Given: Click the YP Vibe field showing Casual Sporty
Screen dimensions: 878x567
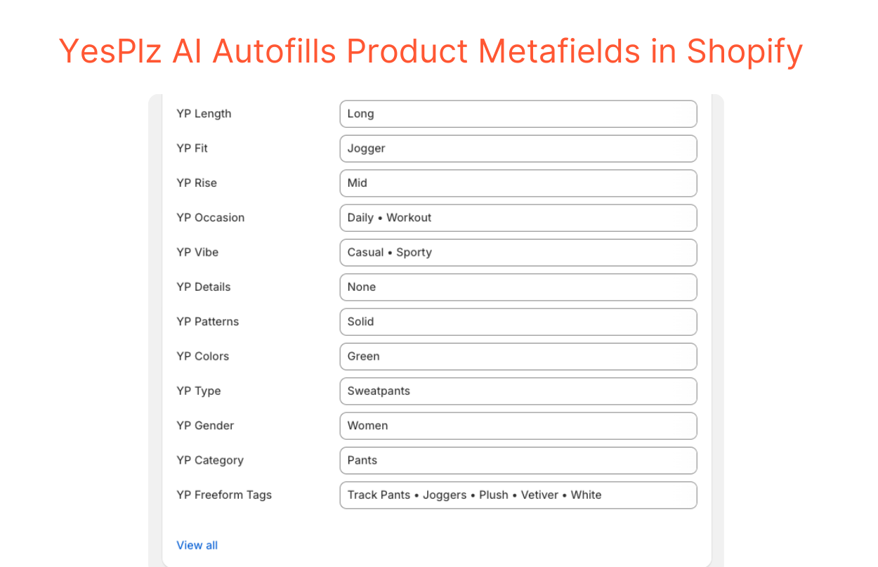Looking at the screenshot, I should point(518,252).
